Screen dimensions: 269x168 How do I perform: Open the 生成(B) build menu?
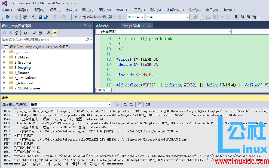(x=71, y=10)
